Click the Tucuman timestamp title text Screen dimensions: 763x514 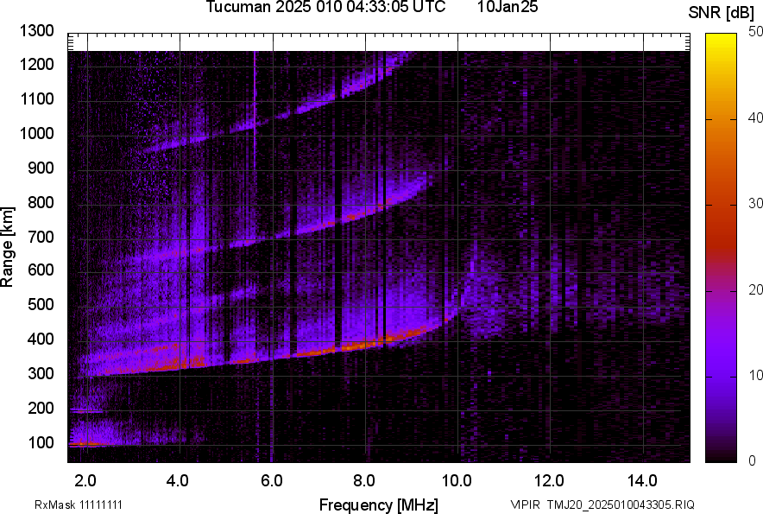325,8
